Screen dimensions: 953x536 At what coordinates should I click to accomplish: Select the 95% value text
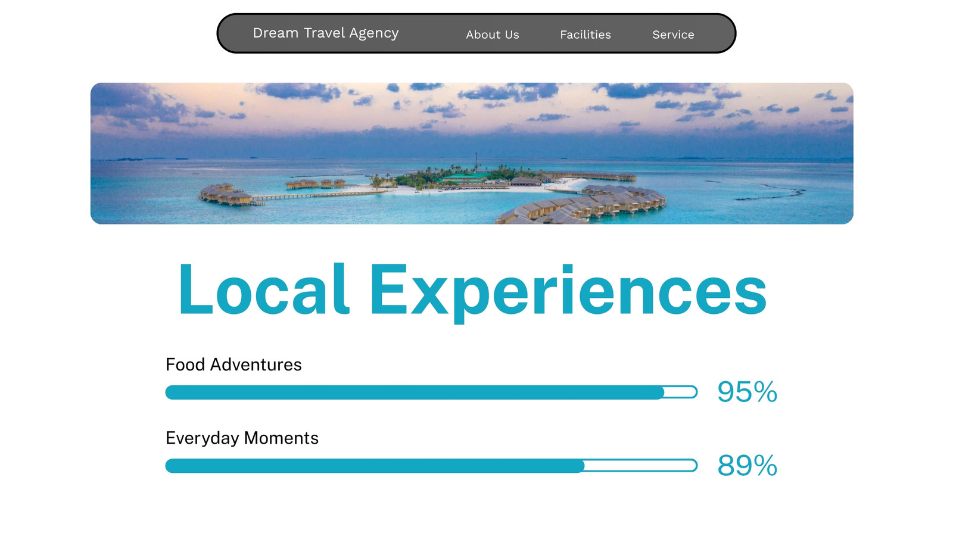(x=748, y=392)
